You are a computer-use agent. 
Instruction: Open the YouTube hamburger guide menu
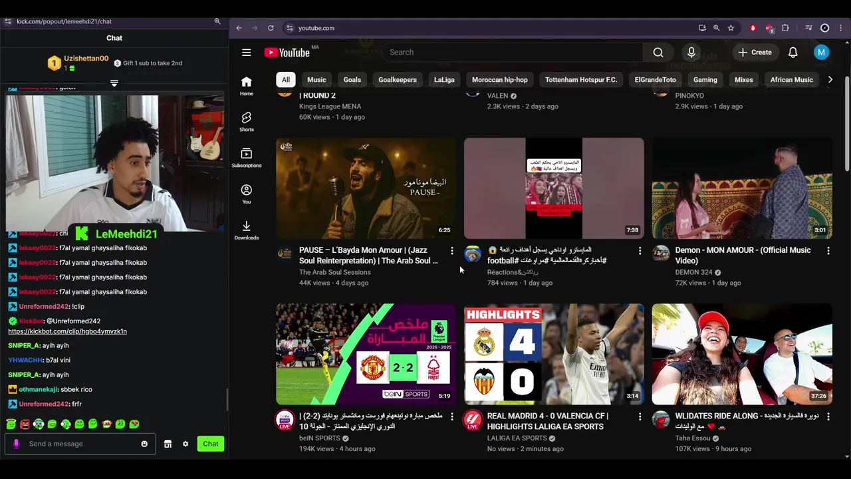pos(247,53)
